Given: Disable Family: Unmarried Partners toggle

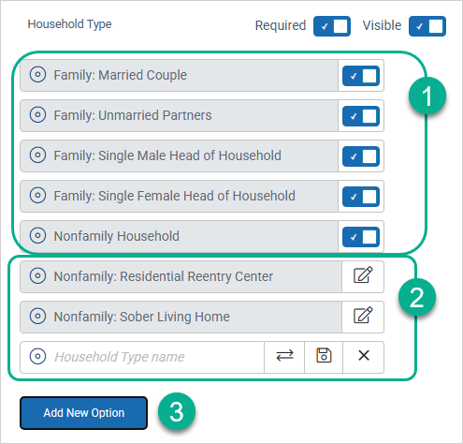Looking at the screenshot, I should (361, 116).
